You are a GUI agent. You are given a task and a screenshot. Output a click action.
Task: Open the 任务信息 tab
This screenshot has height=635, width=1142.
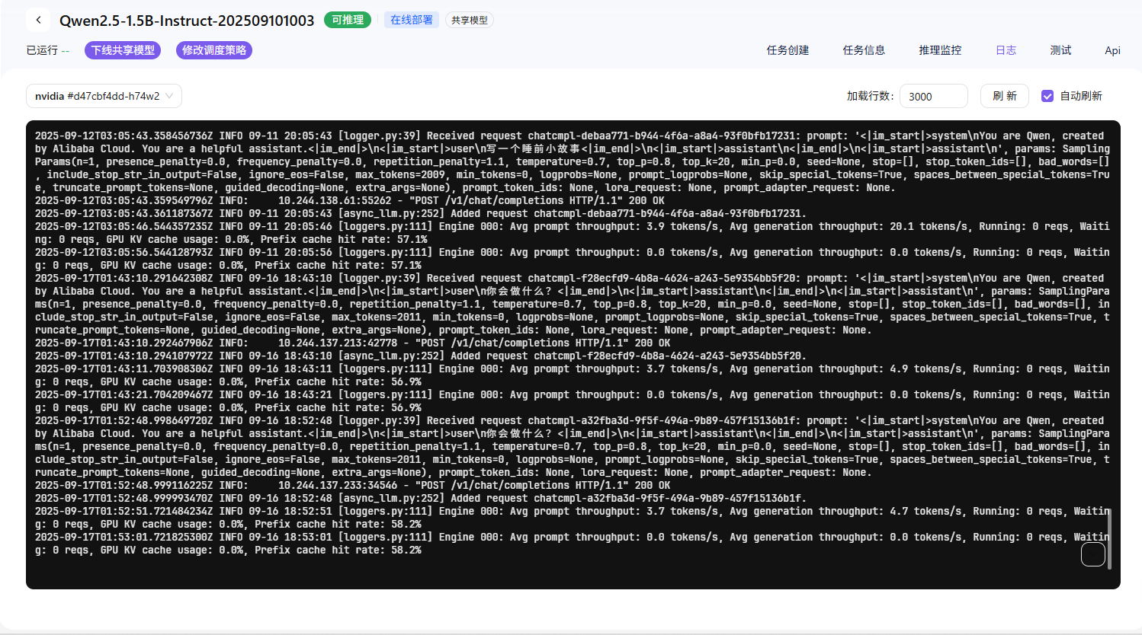click(x=864, y=50)
